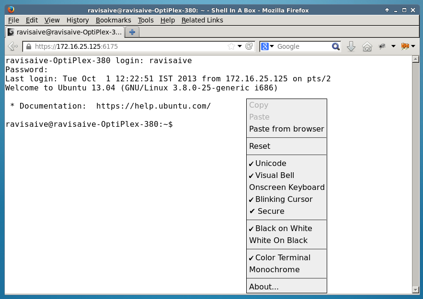
Task: Click the Google search magnifier icon
Action: (x=335, y=47)
